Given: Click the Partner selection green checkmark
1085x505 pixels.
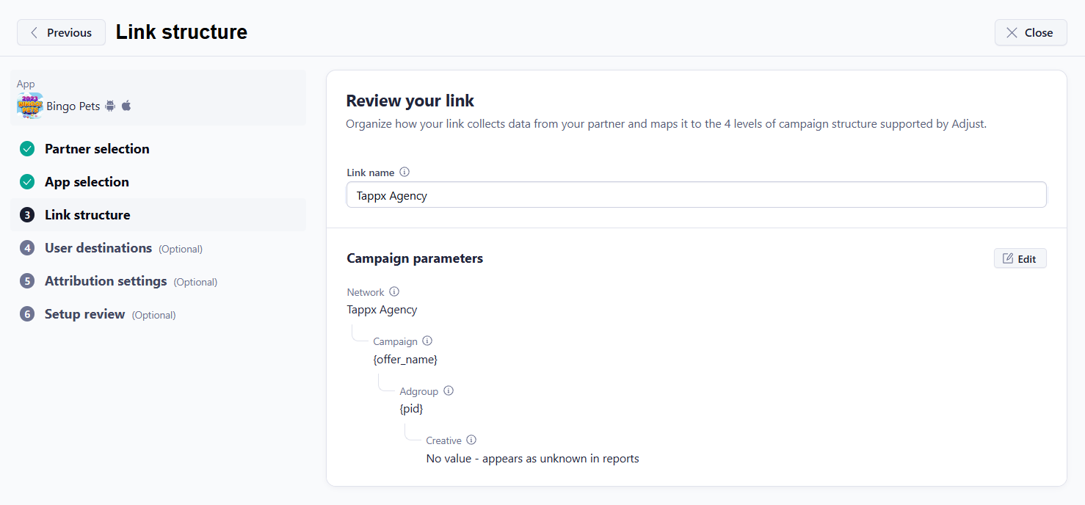Looking at the screenshot, I should pos(27,148).
